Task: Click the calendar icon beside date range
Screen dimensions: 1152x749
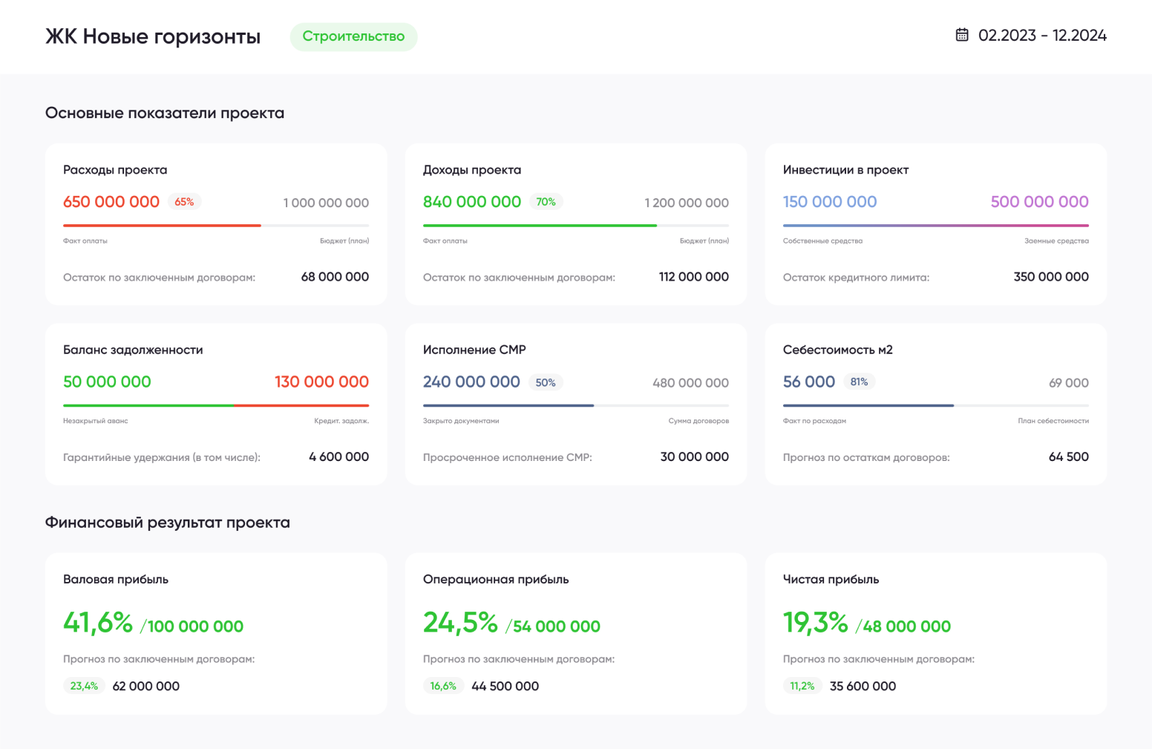Action: click(x=962, y=35)
